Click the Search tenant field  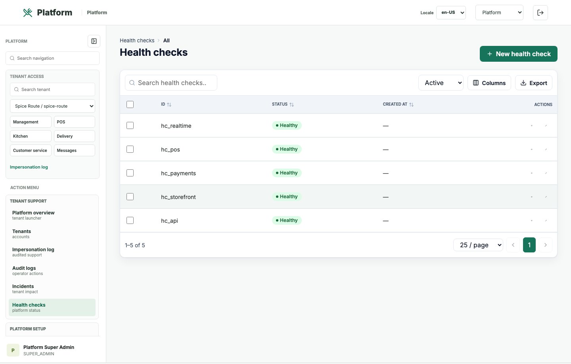[x=52, y=89]
